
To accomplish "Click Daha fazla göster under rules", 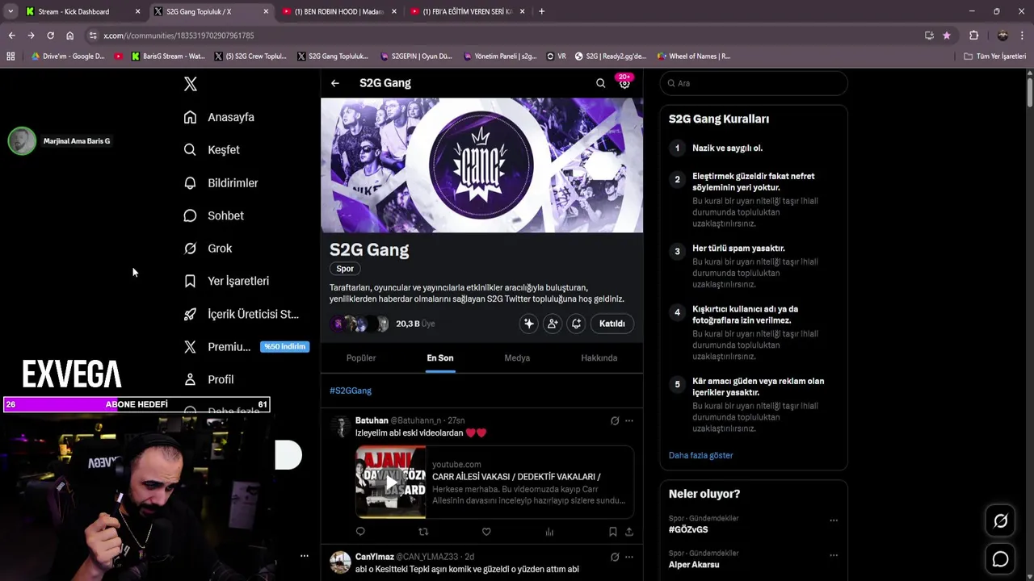I will tap(700, 455).
